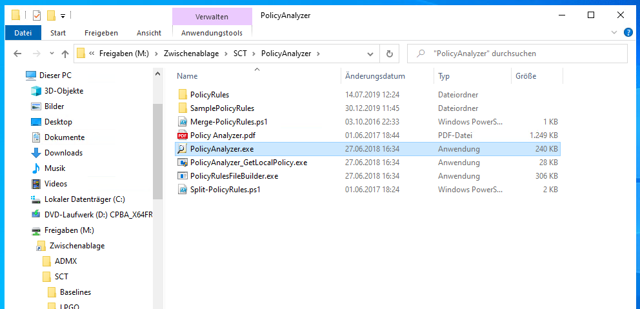This screenshot has height=309, width=640.
Task: Switch to the Freigeben ribbon tab
Action: click(101, 33)
